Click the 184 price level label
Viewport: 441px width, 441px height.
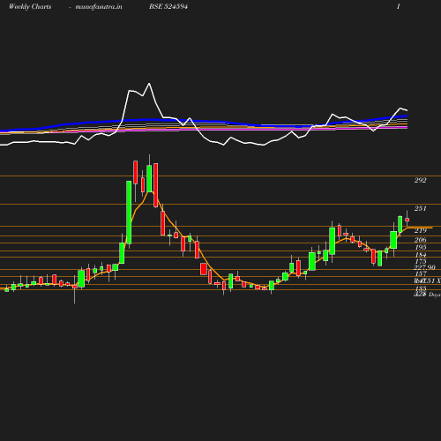(x=421, y=255)
